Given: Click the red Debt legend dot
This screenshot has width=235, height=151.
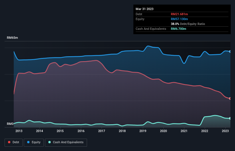Looking at the screenshot, I should click(9, 142).
